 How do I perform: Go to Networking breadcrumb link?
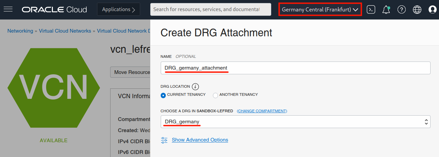[20, 31]
